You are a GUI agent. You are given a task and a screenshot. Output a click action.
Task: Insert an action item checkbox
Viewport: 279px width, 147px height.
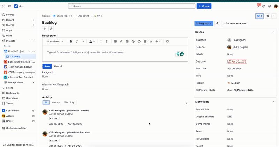[115, 41]
